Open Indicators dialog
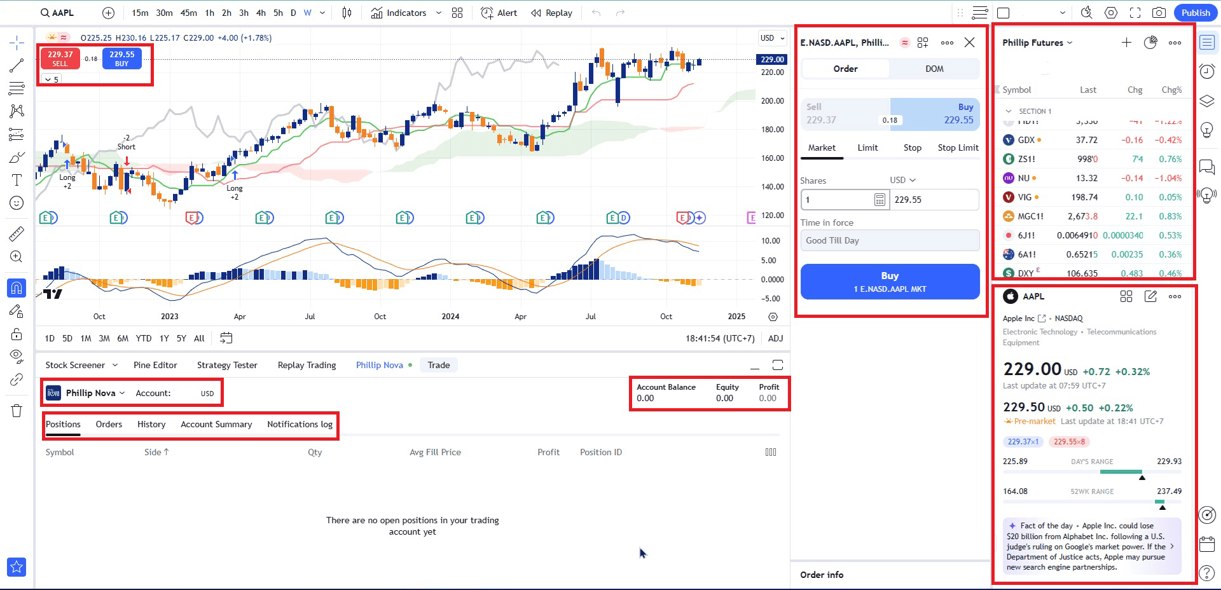This screenshot has width=1221, height=590. pos(399,13)
